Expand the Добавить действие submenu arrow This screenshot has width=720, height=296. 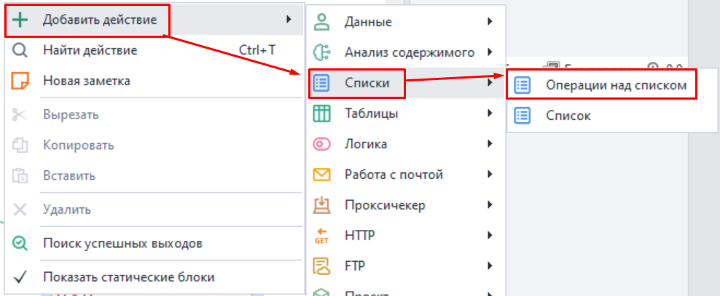289,19
